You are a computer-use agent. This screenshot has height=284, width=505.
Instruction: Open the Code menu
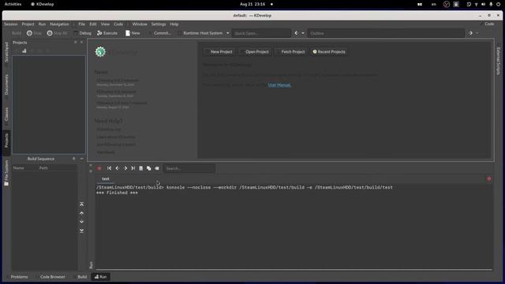pyautogui.click(x=118, y=24)
